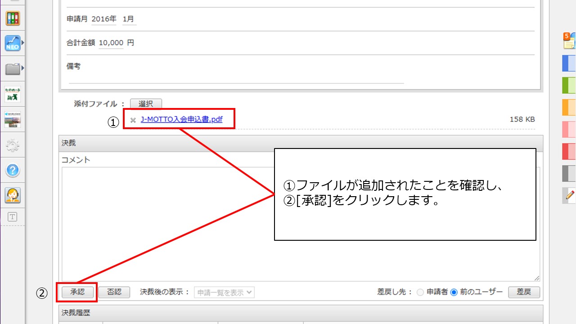
Task: Click the 決裁履歴 section header
Action: pos(301,313)
